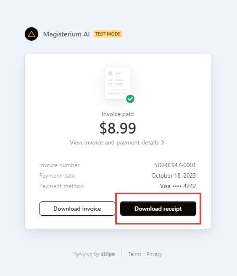237x276 pixels.
Task: Click the Powered by Stripe link
Action: [x=94, y=254]
